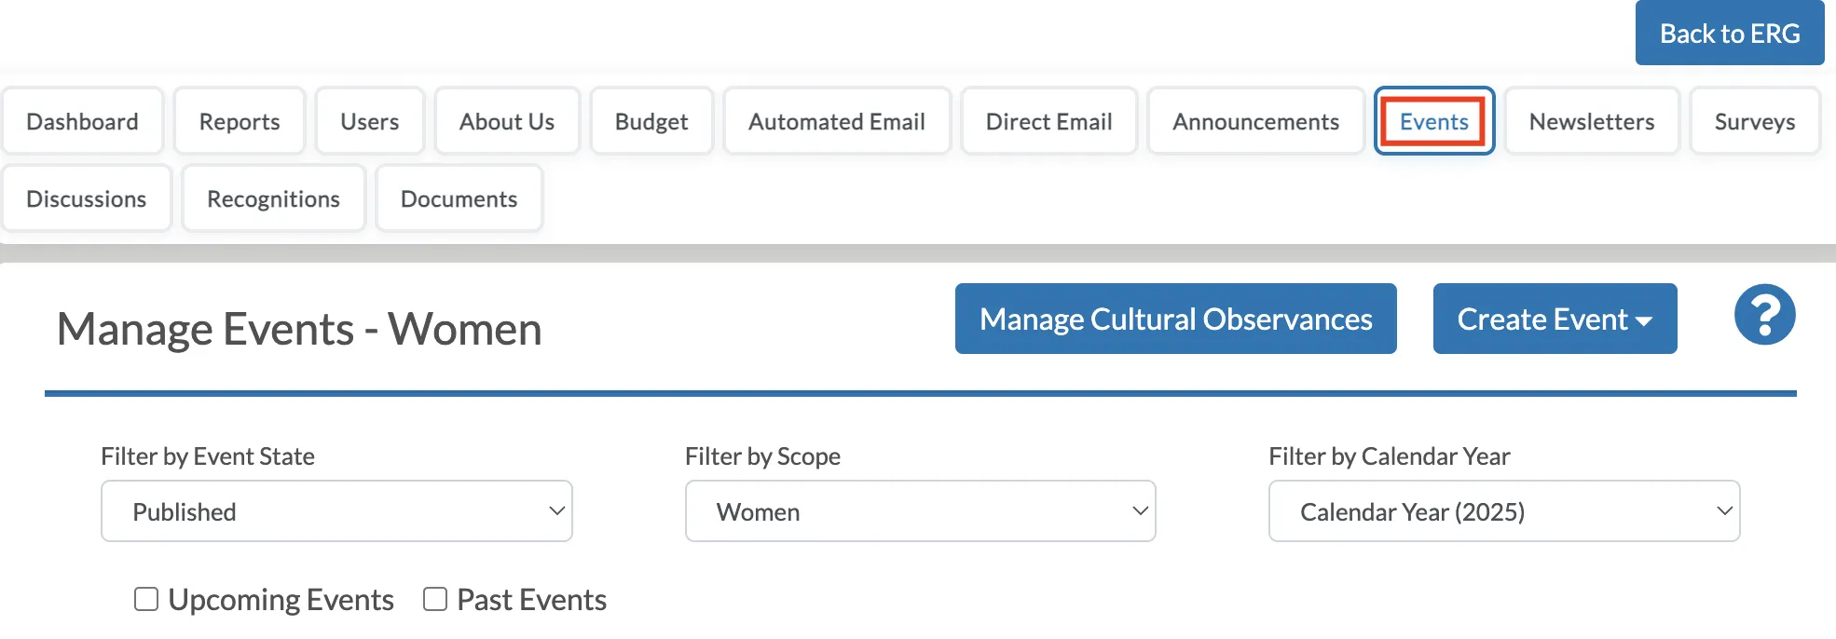Open Manage Cultural Observances
Viewport: 1836px width, 639px height.
pyautogui.click(x=1176, y=319)
